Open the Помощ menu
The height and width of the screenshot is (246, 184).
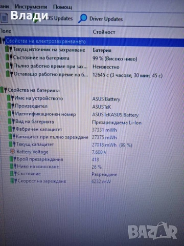click(x=62, y=7)
